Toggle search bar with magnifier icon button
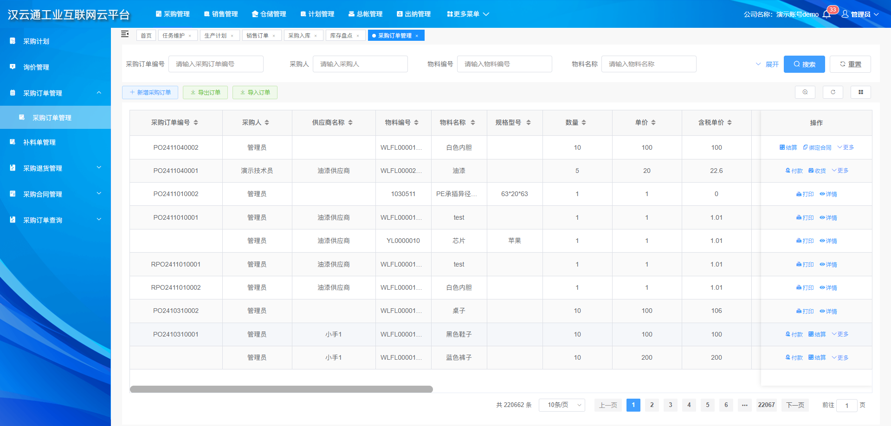 pos(805,92)
